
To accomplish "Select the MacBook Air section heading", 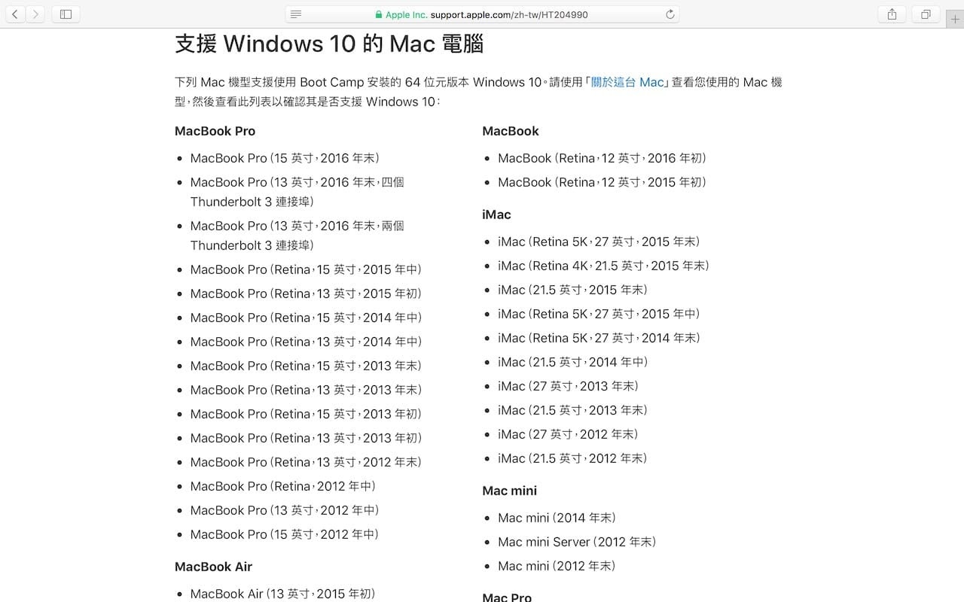I will coord(213,567).
